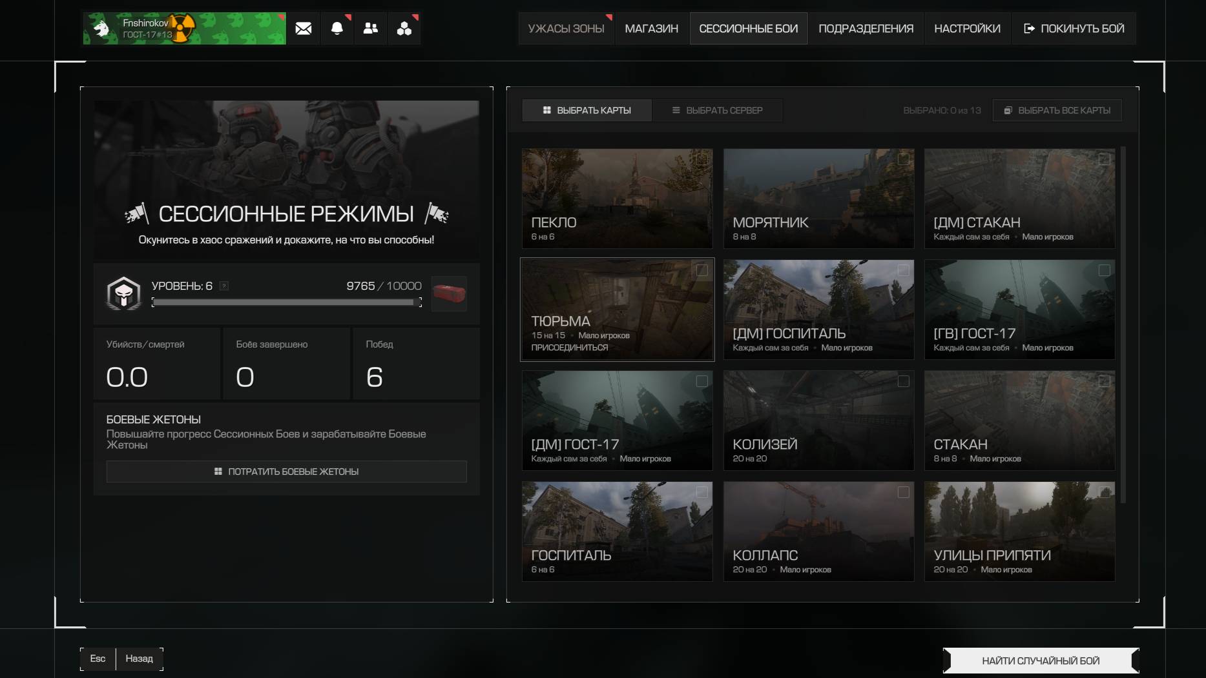Click the Побед stat value 6
The width and height of the screenshot is (1206, 678).
coord(374,377)
